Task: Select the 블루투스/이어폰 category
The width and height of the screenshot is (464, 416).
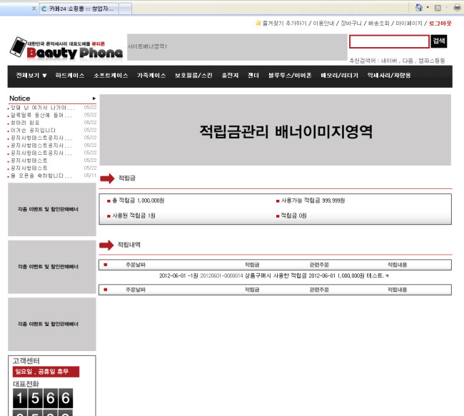Action: (x=290, y=76)
